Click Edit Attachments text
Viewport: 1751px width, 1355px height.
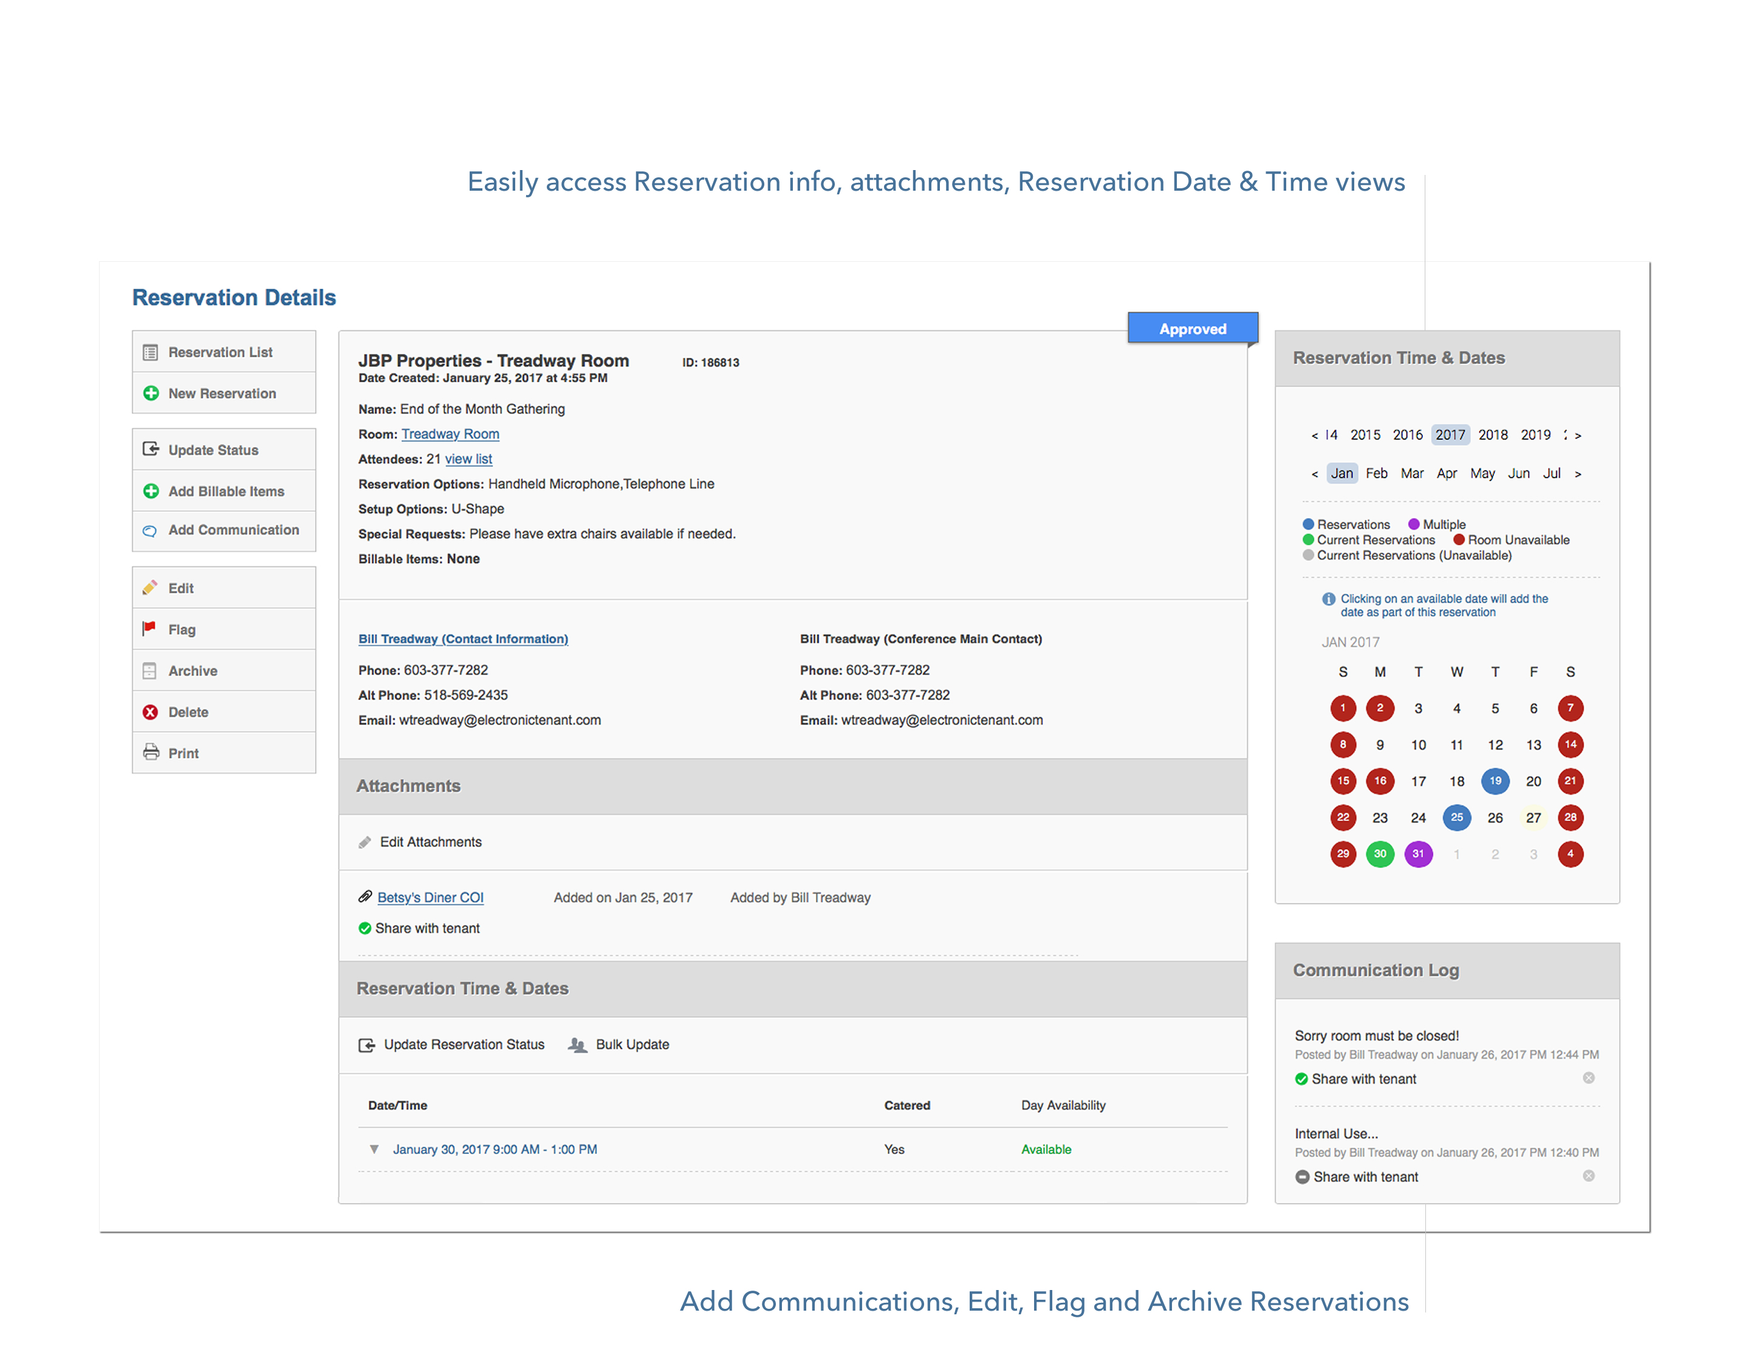click(x=431, y=842)
